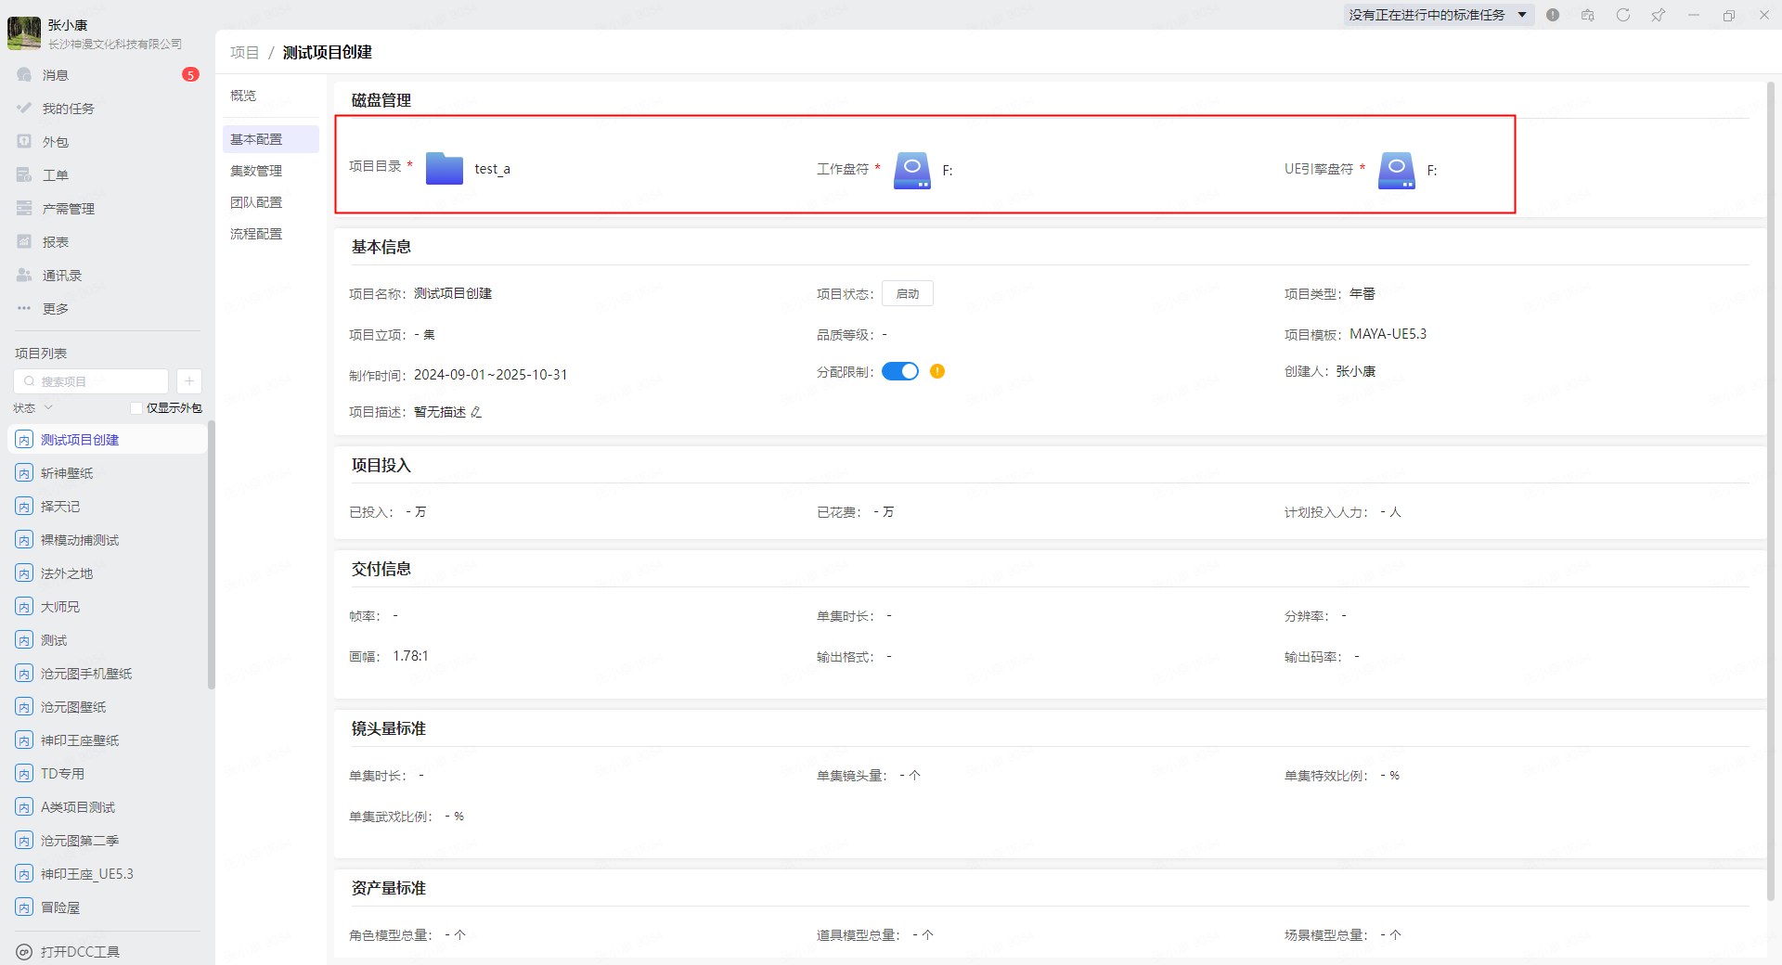Check the 仅显示外包 checkbox

click(x=136, y=408)
